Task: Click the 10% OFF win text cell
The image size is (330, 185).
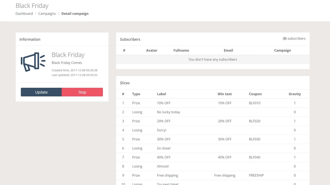Action: (225, 103)
